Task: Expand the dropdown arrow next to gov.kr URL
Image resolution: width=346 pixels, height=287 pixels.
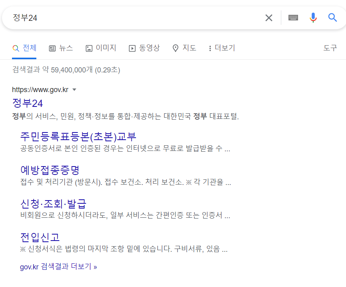Action: [x=74, y=90]
